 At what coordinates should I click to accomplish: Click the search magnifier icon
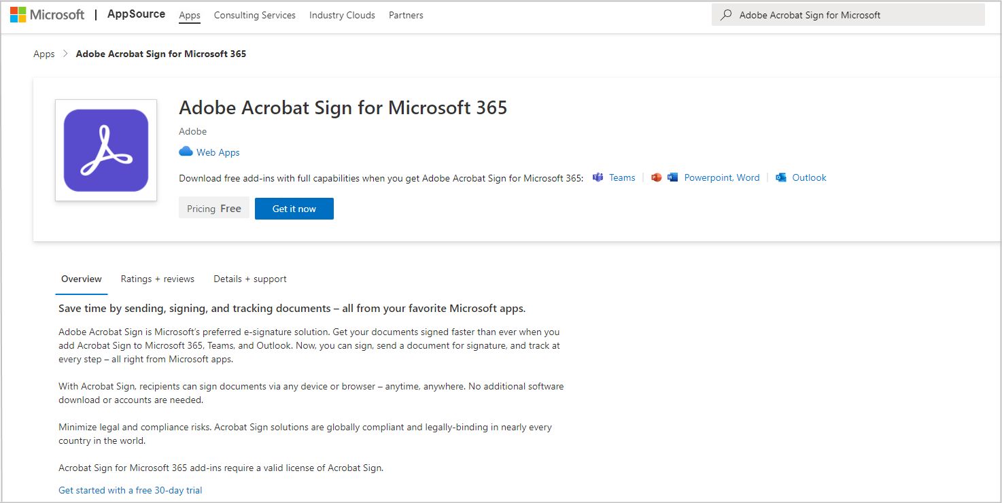(x=726, y=15)
